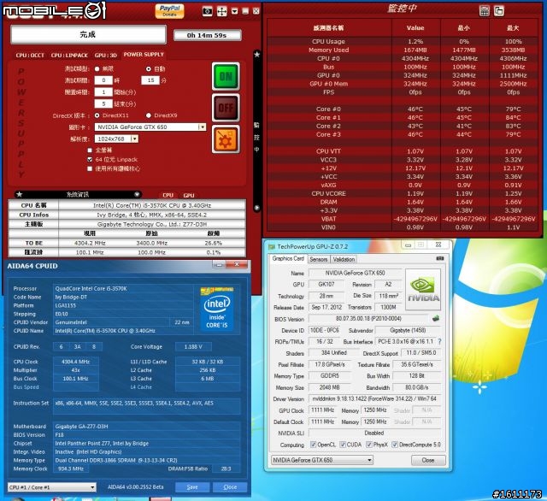Click the Bus Interface question mark icon
The height and width of the screenshot is (501, 547).
click(439, 342)
